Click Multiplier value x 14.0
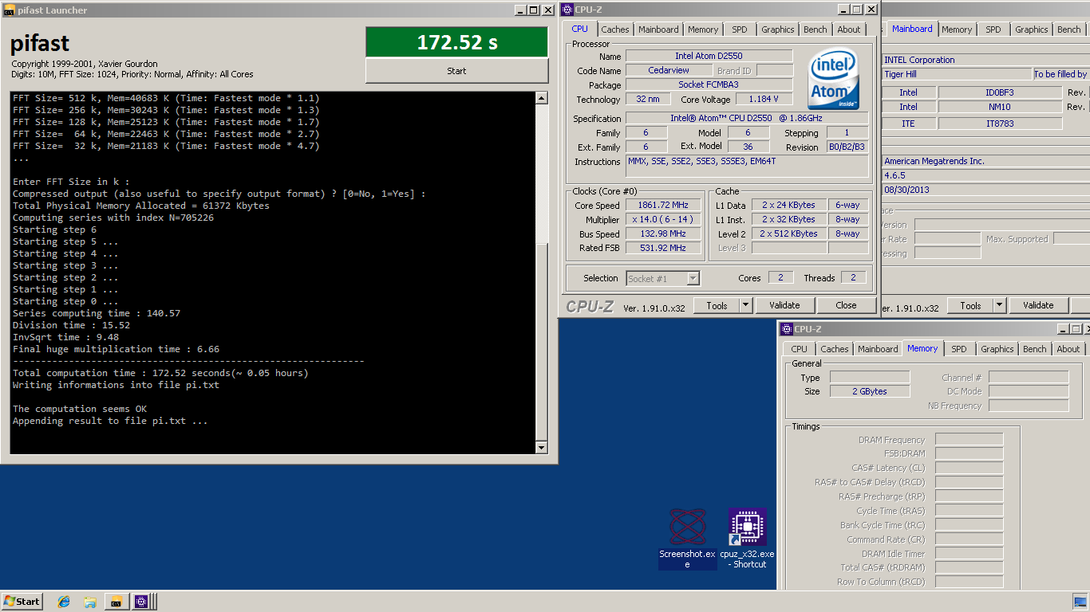1090x612 pixels. click(662, 219)
